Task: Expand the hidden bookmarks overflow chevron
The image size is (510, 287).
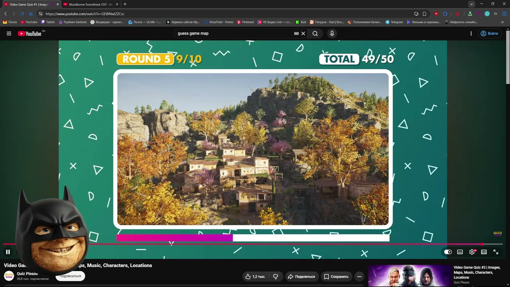Action: pyautogui.click(x=502, y=22)
